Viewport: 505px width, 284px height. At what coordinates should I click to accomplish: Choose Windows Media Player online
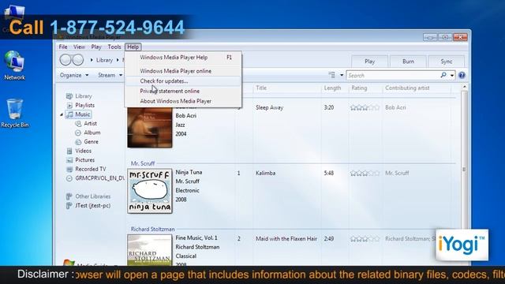pyautogui.click(x=183, y=71)
